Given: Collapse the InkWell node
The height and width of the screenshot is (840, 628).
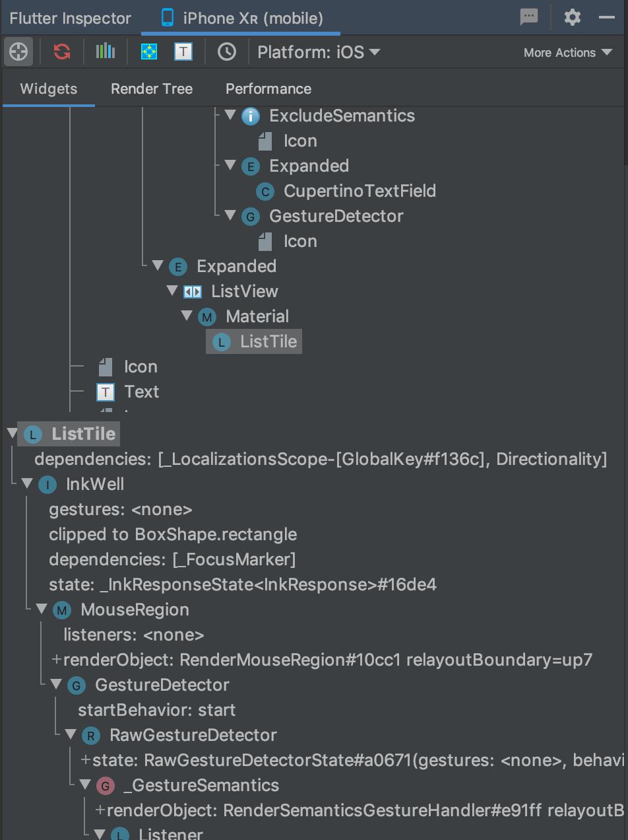Looking at the screenshot, I should pyautogui.click(x=26, y=483).
